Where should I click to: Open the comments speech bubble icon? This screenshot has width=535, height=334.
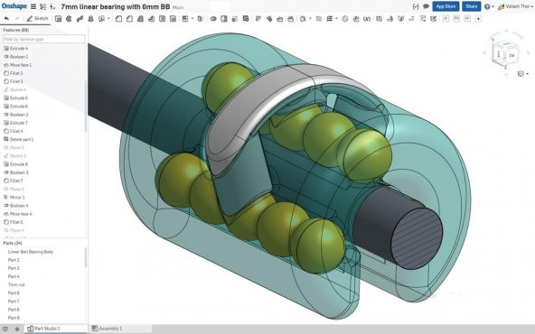pyautogui.click(x=426, y=6)
